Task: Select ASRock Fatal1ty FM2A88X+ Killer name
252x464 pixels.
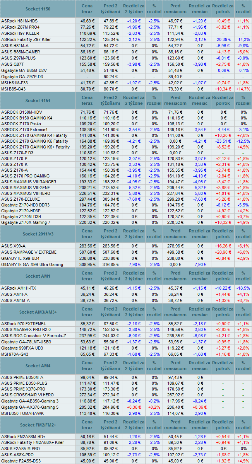Action: point(33,442)
